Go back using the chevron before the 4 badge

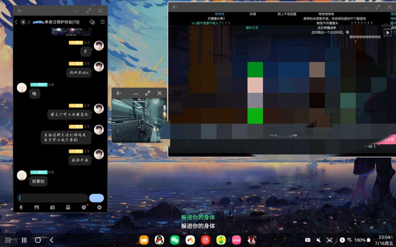coord(16,22)
